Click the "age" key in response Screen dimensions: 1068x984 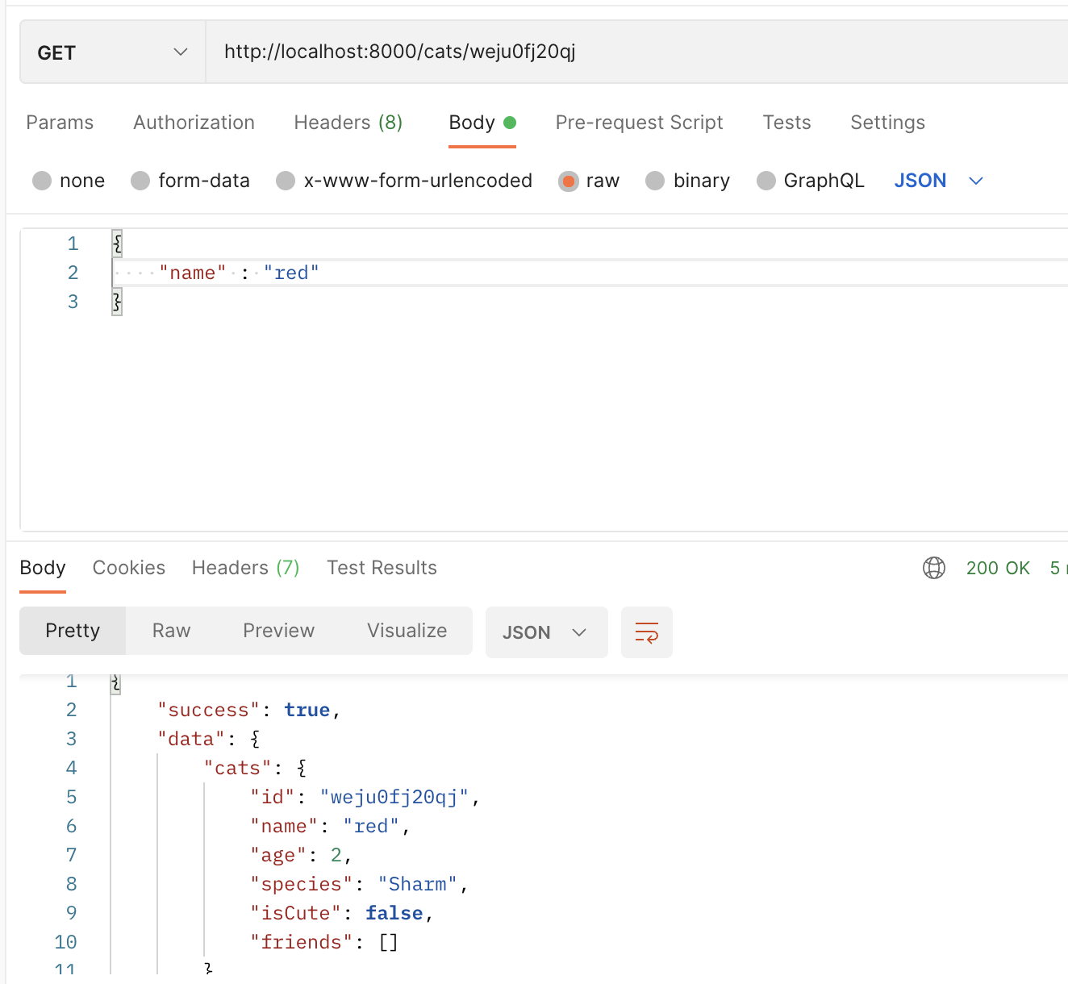pyautogui.click(x=278, y=855)
